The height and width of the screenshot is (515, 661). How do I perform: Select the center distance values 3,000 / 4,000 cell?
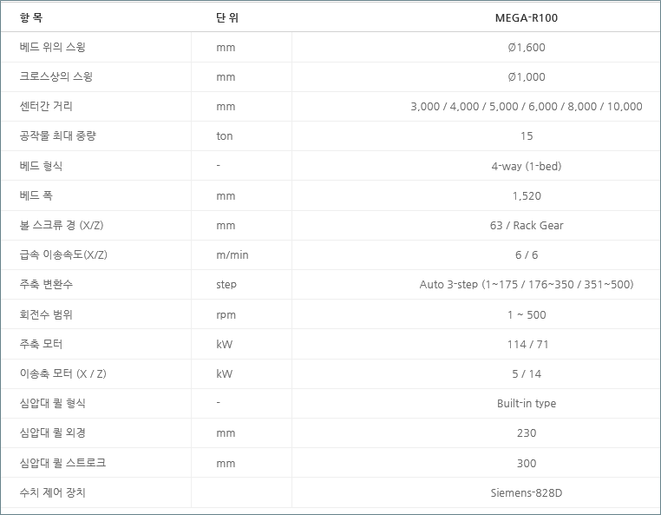(526, 107)
